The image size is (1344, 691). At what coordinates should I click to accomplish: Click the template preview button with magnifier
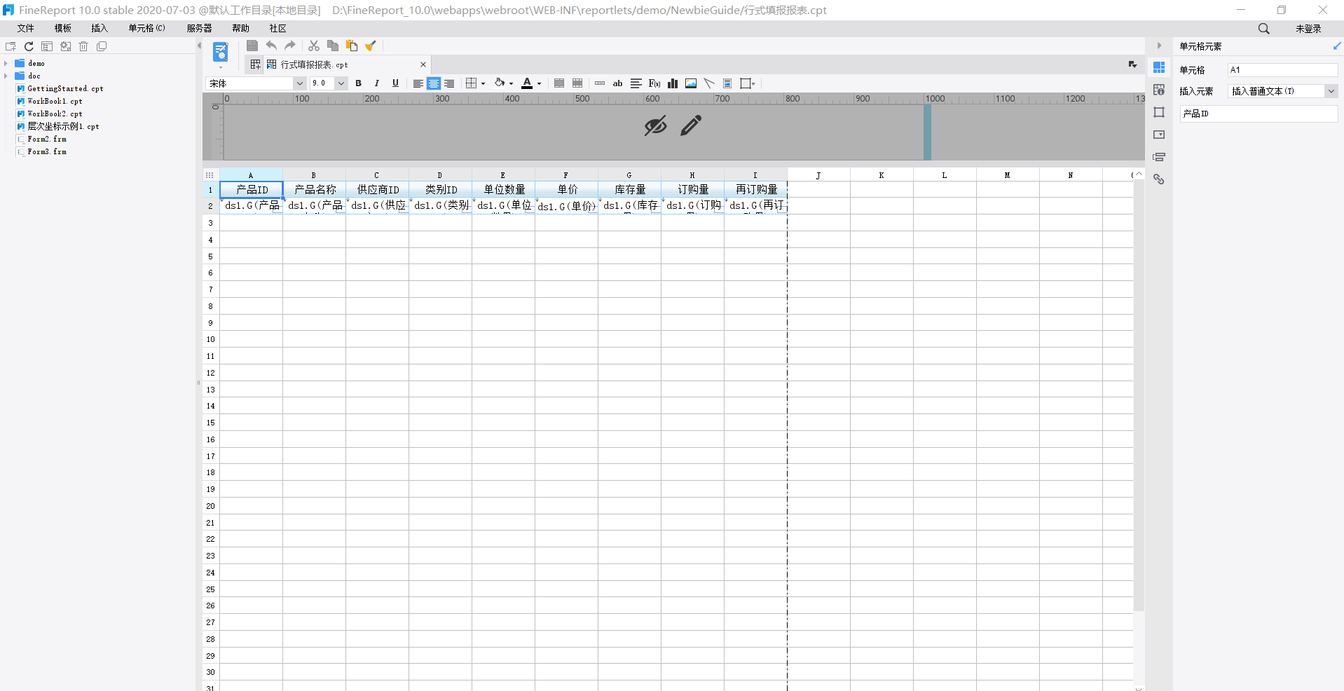point(221,52)
